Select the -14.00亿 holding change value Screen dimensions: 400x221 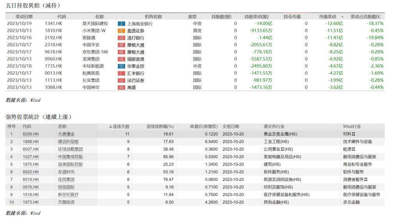[x=264, y=23]
